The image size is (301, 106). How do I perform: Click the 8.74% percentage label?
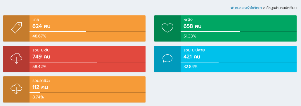[x=38, y=97]
